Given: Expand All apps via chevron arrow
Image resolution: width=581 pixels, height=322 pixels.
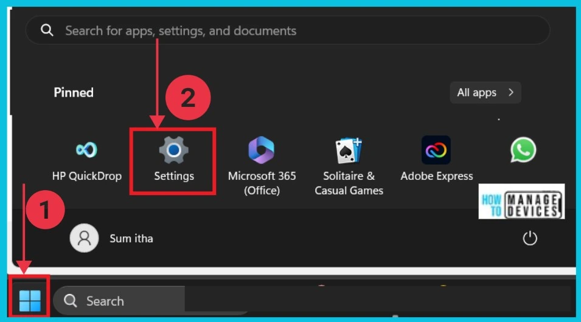Looking at the screenshot, I should [511, 92].
